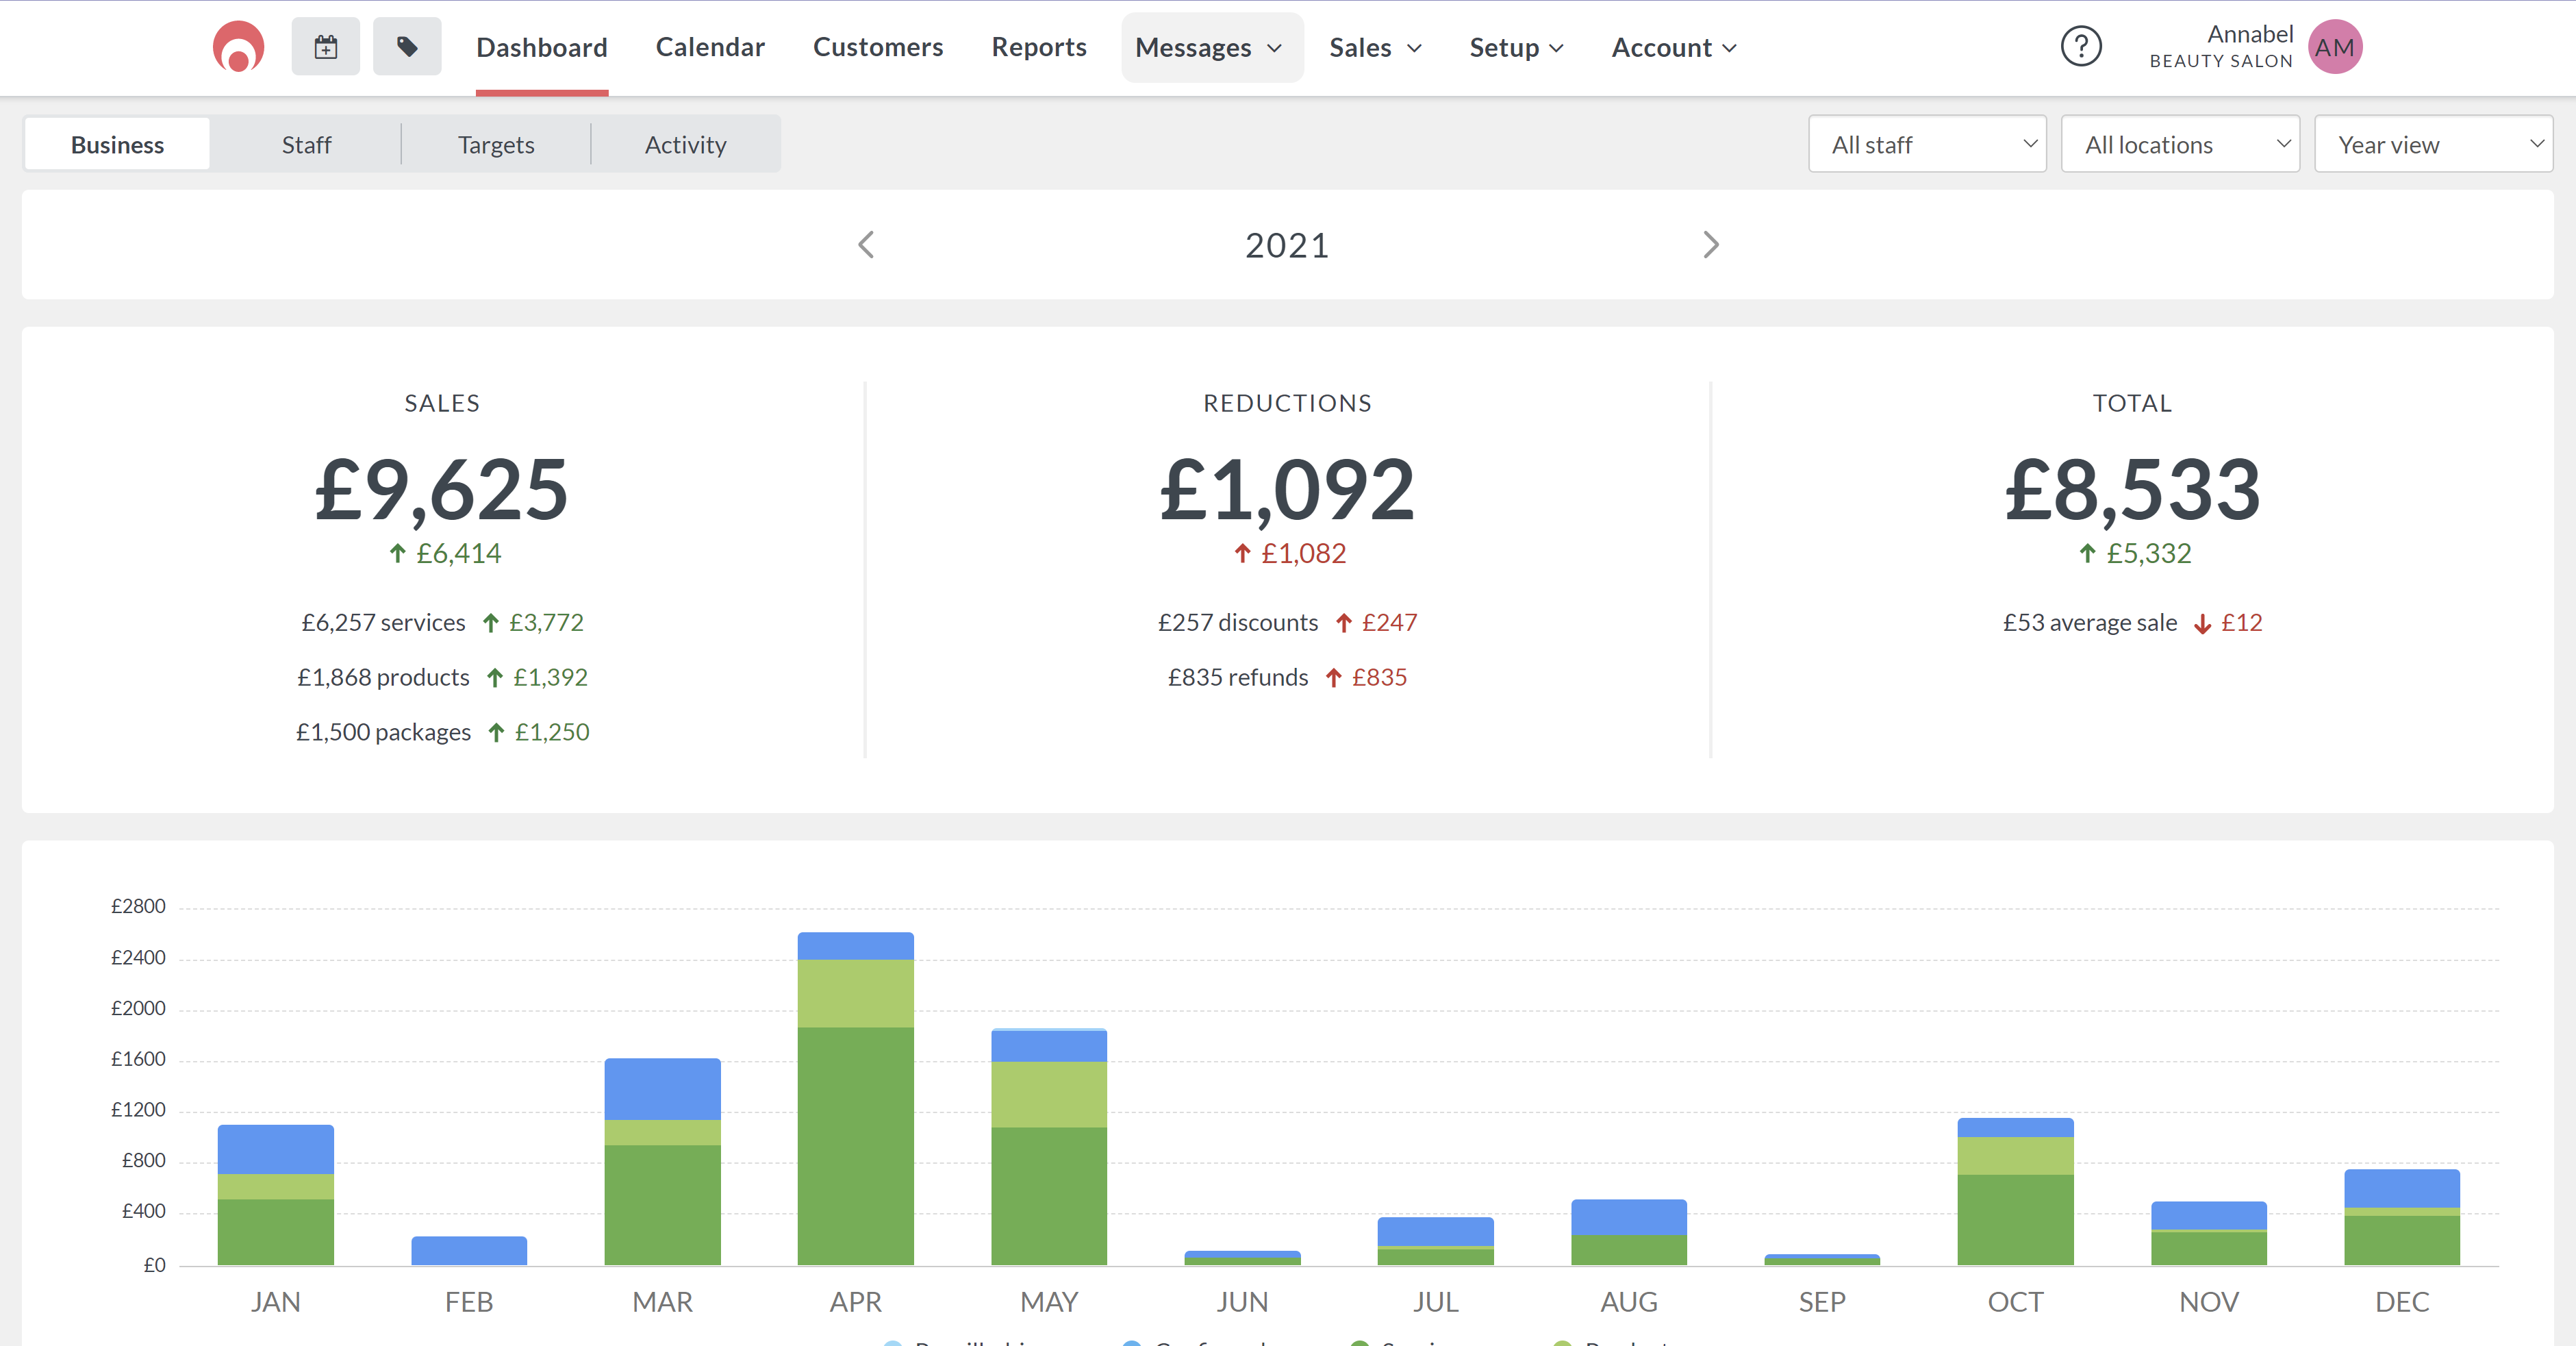This screenshot has width=2576, height=1346.
Task: Click the JUL bar in the chart
Action: point(1435,1241)
